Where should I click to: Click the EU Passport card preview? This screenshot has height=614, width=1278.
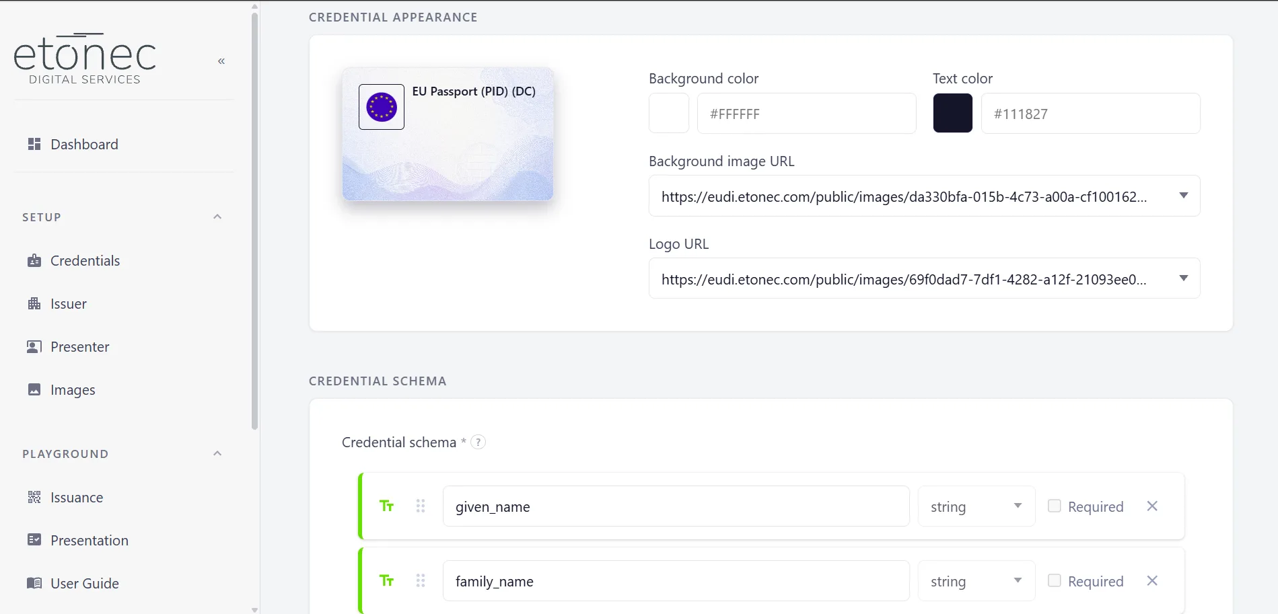448,134
